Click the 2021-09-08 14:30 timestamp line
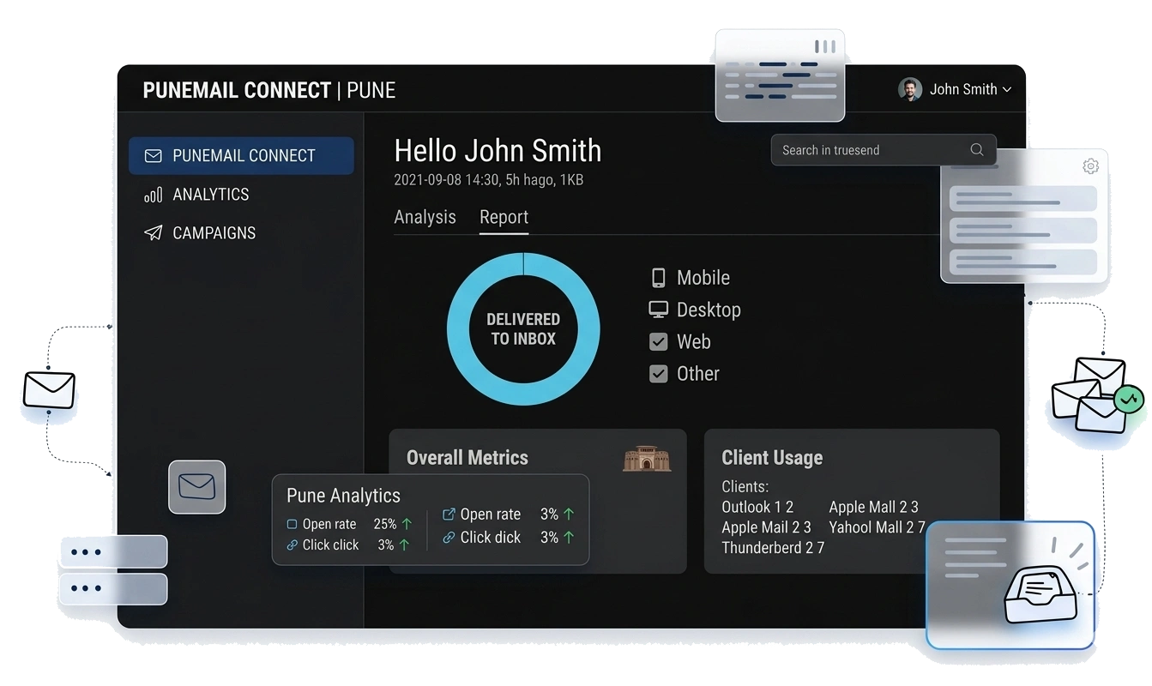 click(489, 180)
